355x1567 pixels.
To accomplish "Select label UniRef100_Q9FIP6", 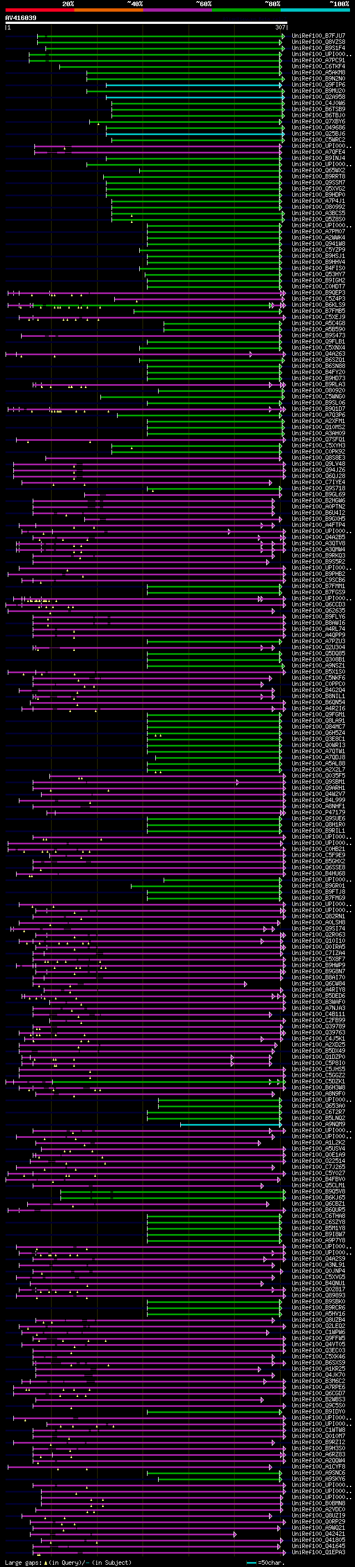I will pos(318,84).
